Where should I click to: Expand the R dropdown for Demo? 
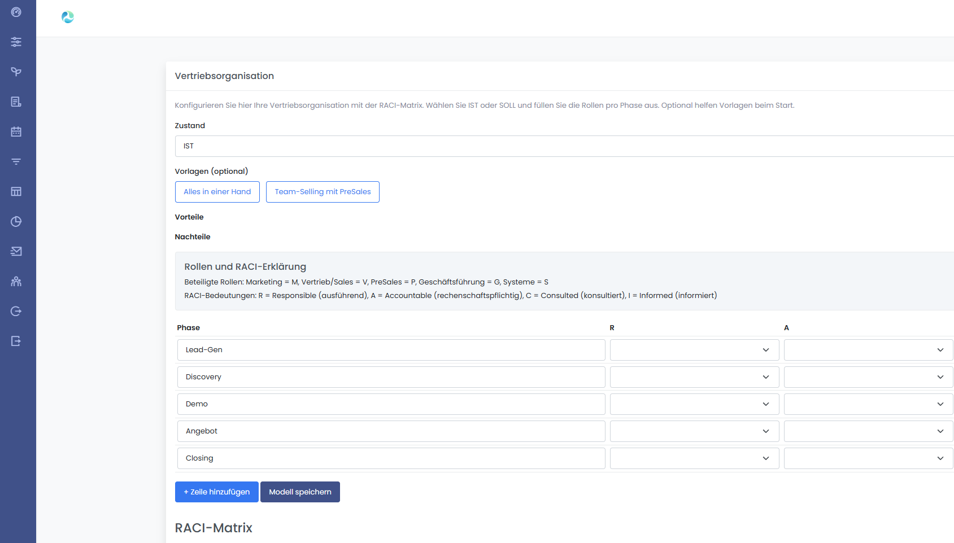click(x=694, y=404)
